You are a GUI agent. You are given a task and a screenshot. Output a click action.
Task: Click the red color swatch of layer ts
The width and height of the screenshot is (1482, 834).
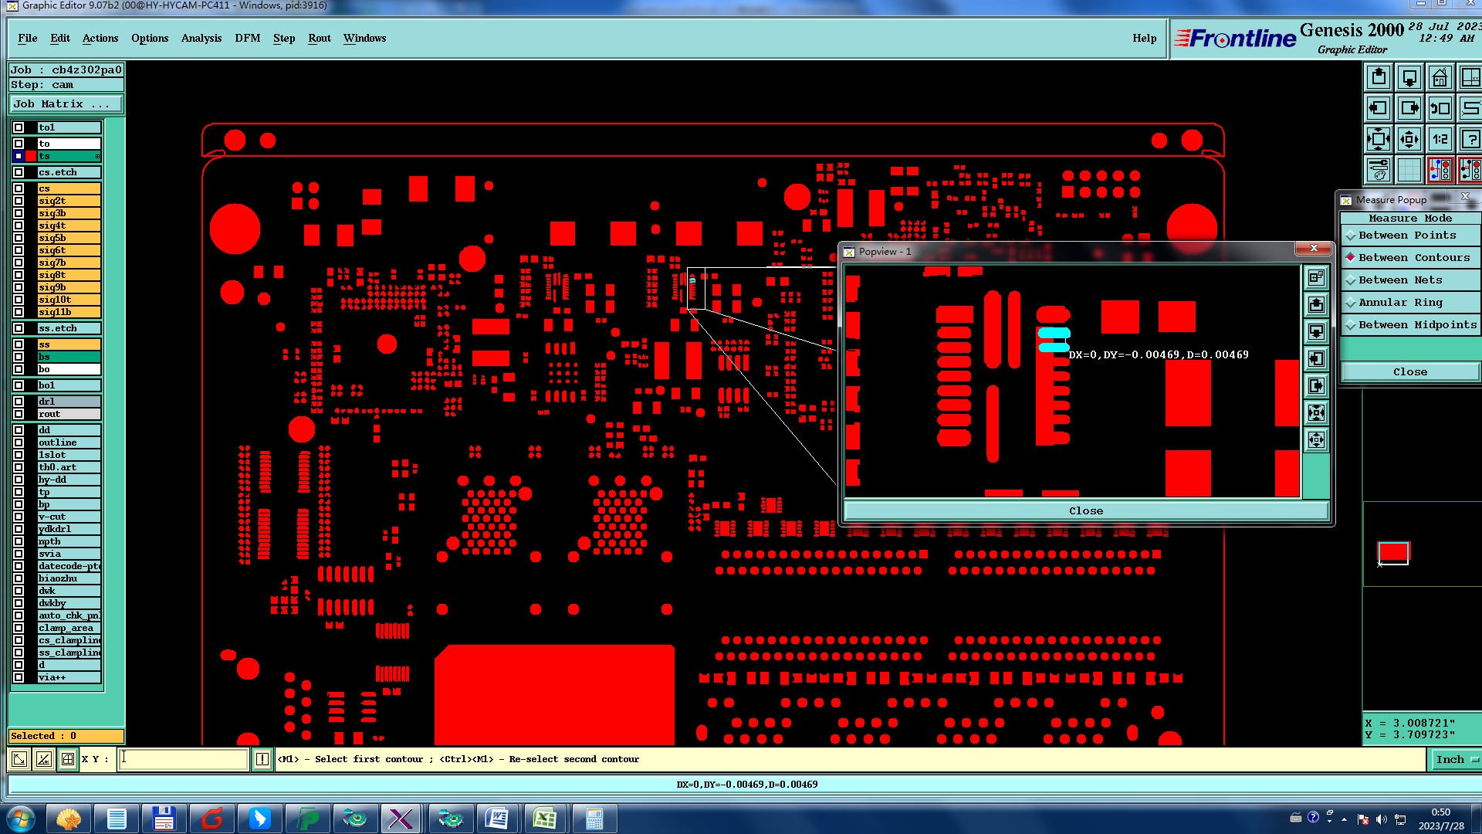[x=31, y=156]
